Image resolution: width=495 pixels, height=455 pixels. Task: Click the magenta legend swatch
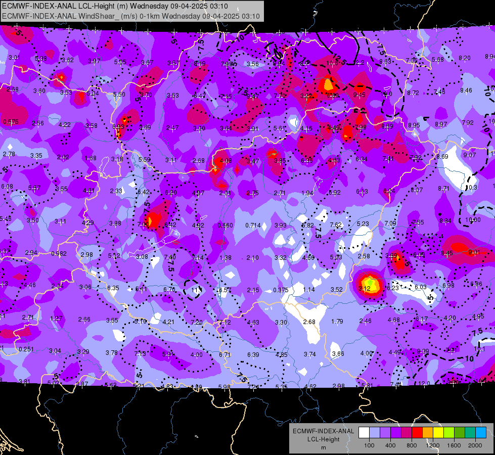[407, 432]
